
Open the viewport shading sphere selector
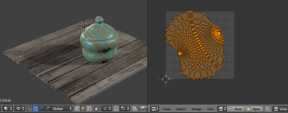pos(8,109)
